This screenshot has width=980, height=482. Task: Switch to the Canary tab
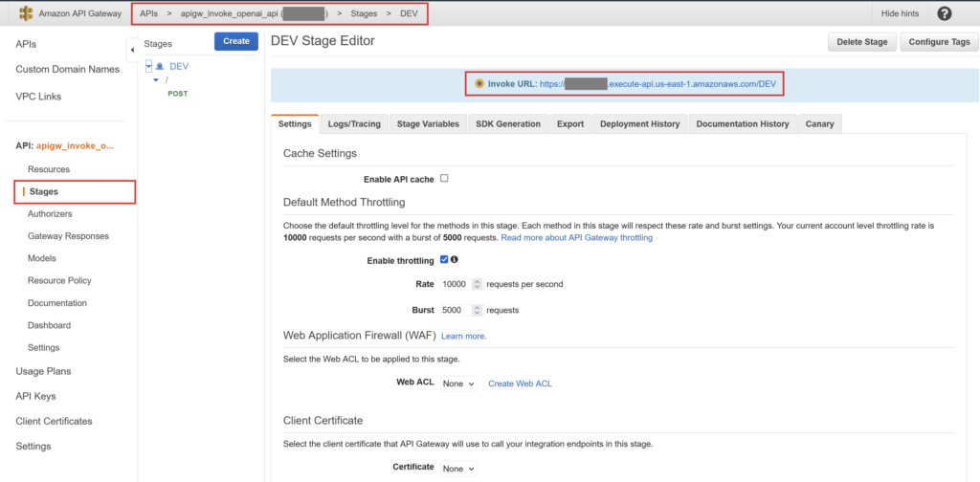pos(820,123)
